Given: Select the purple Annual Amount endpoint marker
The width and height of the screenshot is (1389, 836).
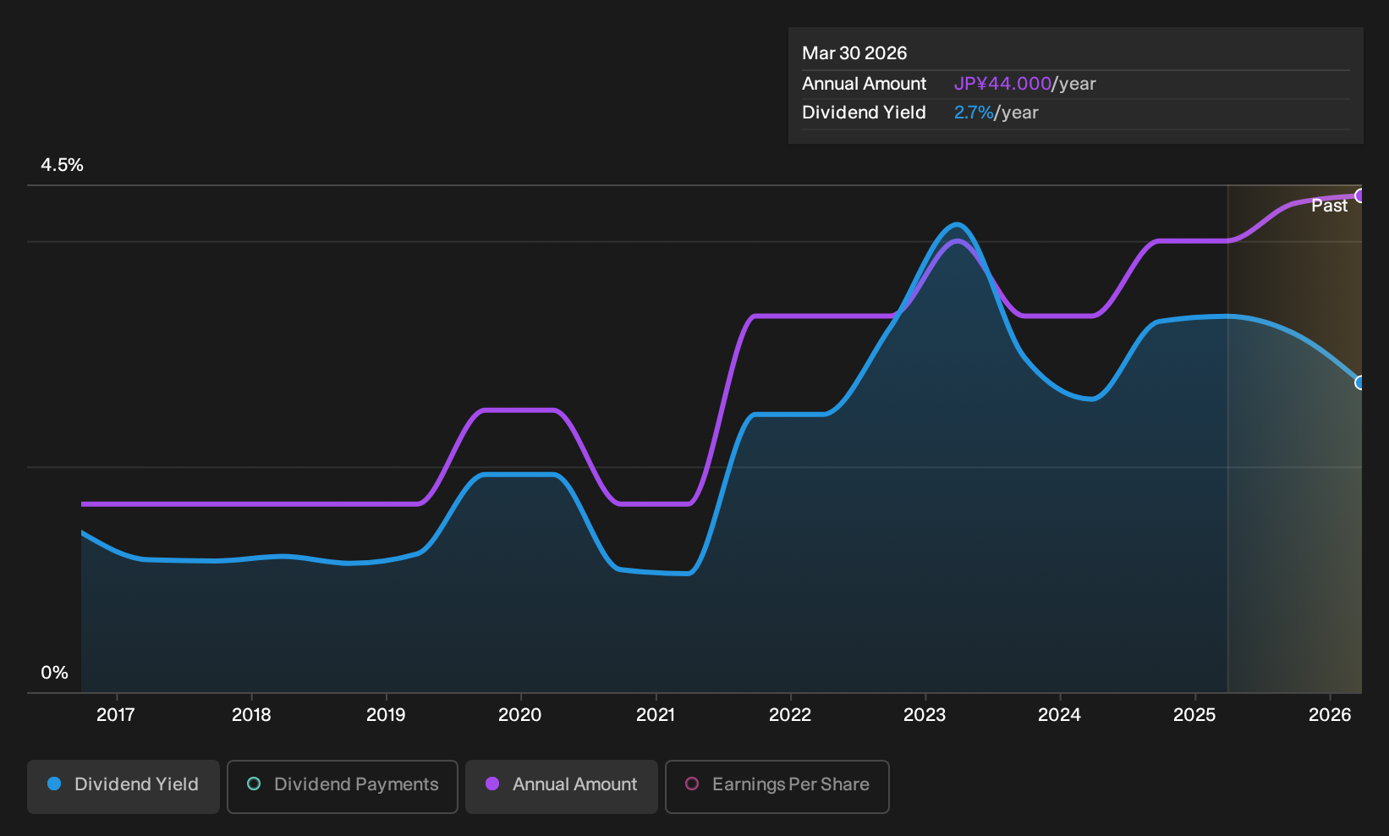Looking at the screenshot, I should 1360,195.
